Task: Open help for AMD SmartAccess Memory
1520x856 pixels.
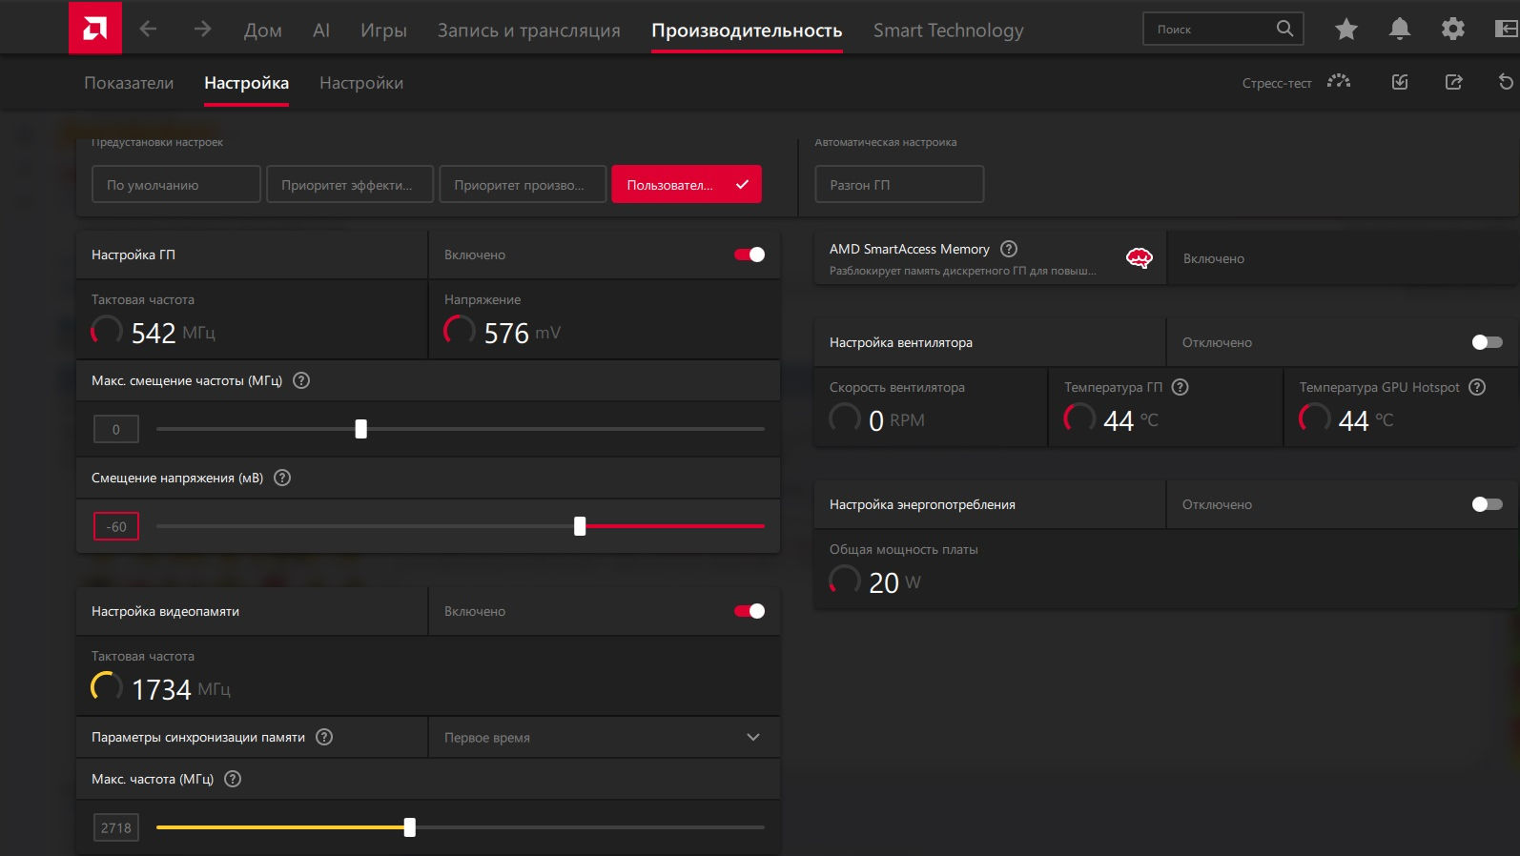Action: (1009, 249)
